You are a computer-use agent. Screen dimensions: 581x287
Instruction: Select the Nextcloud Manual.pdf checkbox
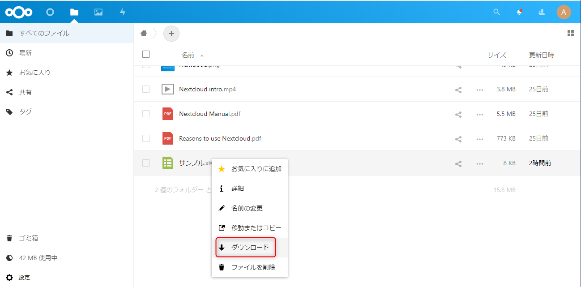(146, 114)
